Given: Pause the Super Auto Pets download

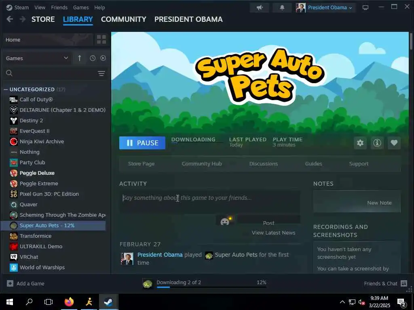Looking at the screenshot, I should [x=142, y=143].
